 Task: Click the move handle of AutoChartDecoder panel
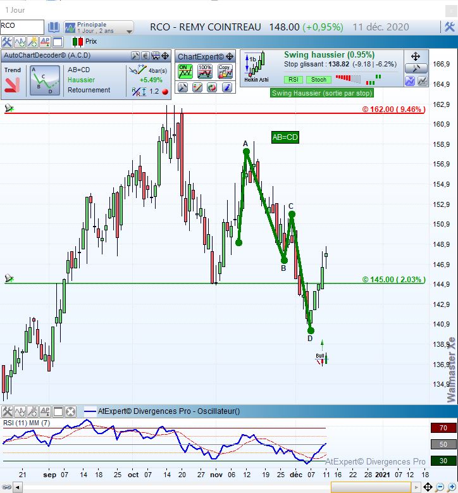click(165, 56)
